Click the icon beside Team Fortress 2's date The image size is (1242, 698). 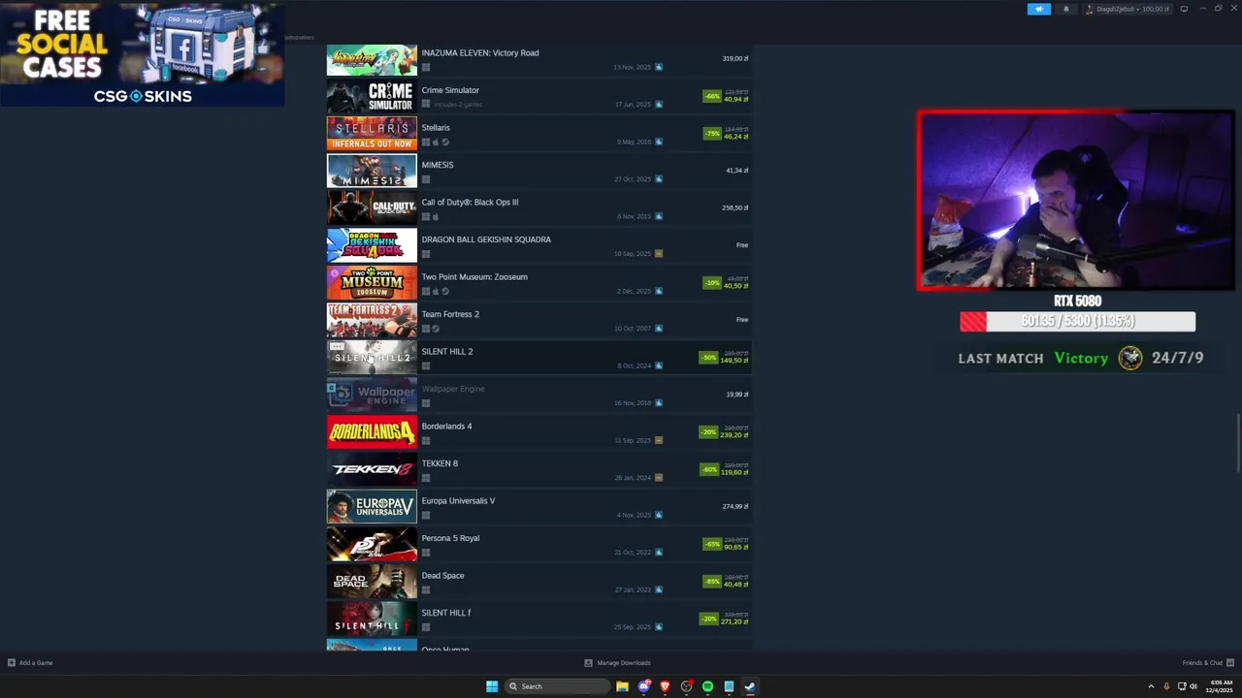click(659, 328)
